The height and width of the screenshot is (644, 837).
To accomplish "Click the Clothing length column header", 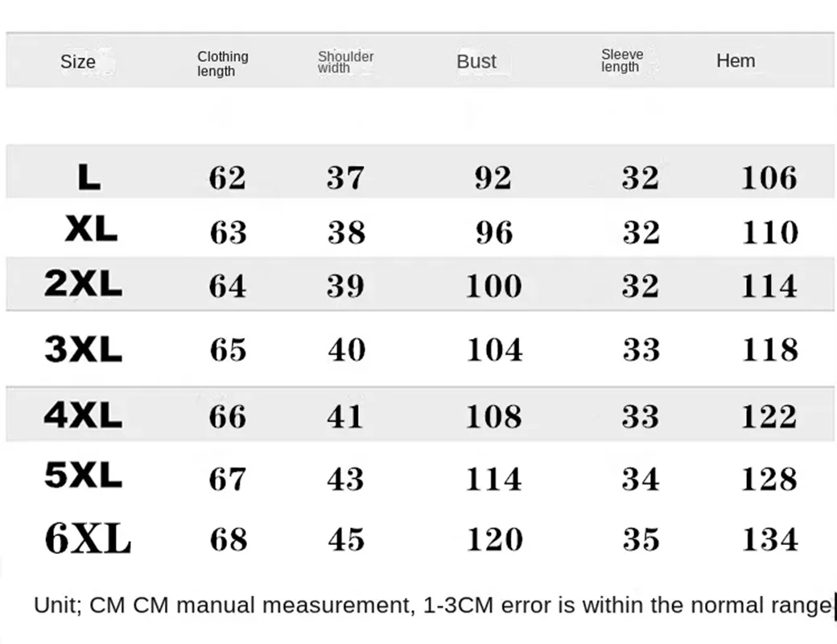I will (223, 64).
